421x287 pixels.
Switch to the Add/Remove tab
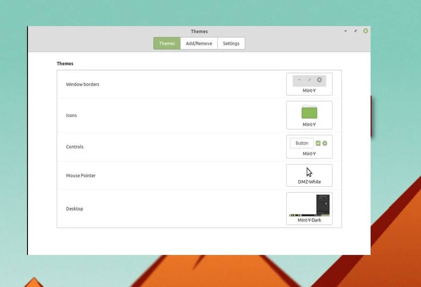coord(199,43)
